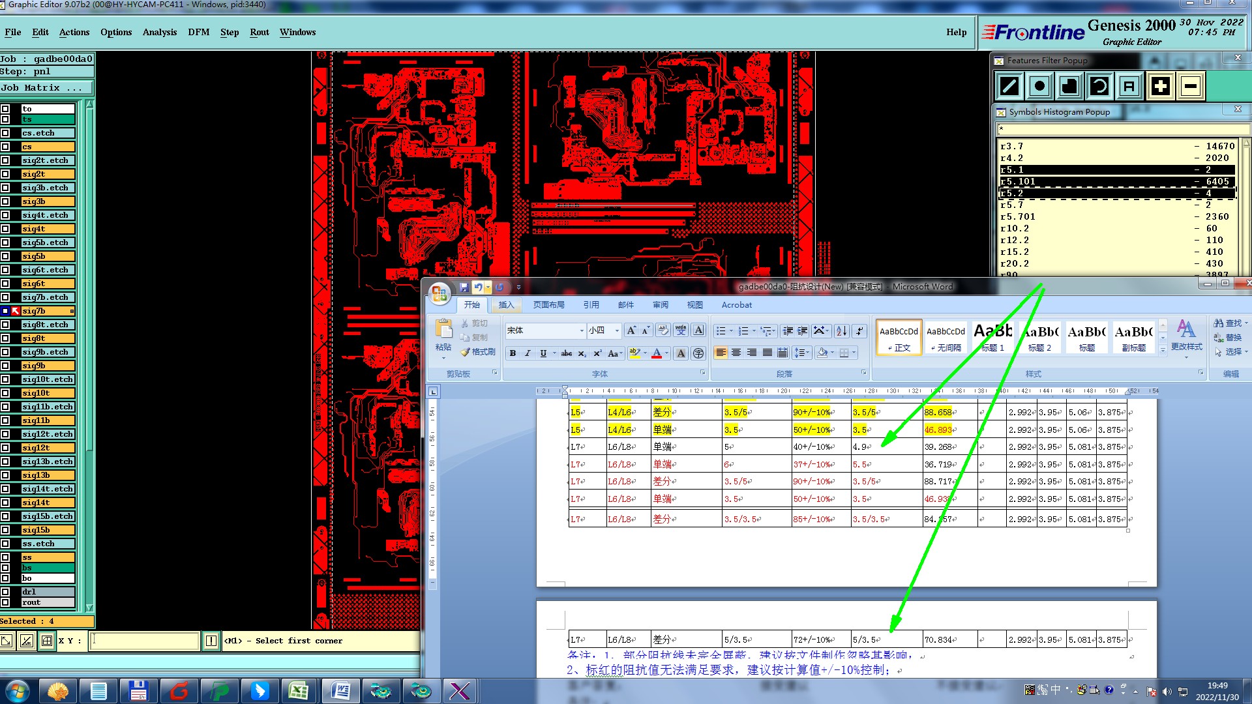Click the text highlight color swatch
This screenshot has height=704, width=1252.
pyautogui.click(x=634, y=353)
